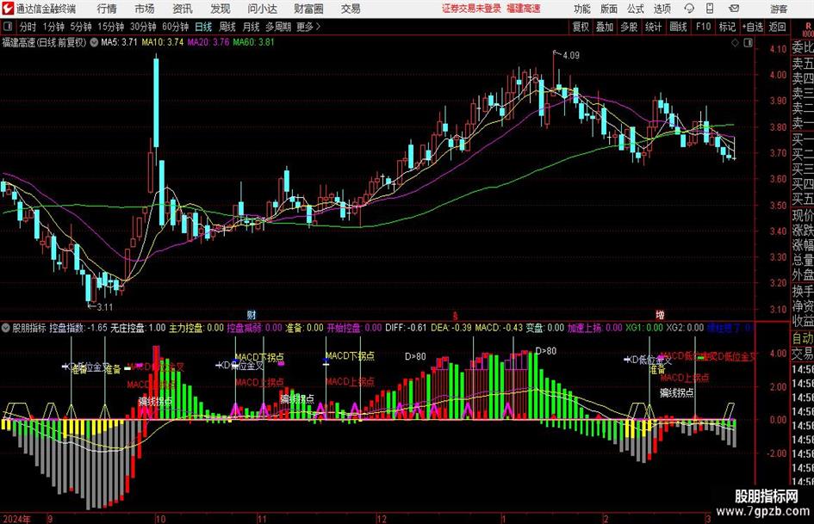
Task: Open the messages envelope icon
Action: click(x=734, y=9)
